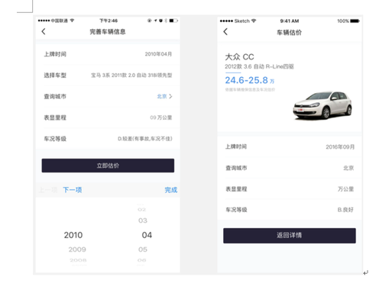Screen dimensions: 382x283
Task: Tap the 完善车辆信息 page title
Action: pyautogui.click(x=108, y=32)
